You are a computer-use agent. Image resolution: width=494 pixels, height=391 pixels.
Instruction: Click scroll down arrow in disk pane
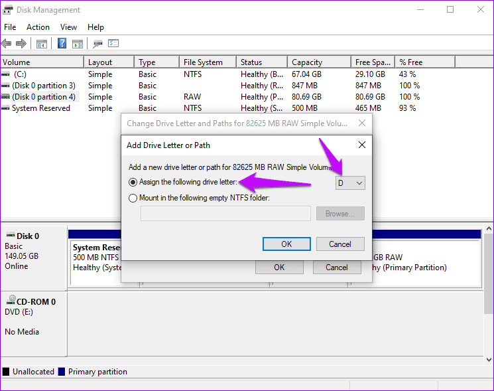point(489,360)
